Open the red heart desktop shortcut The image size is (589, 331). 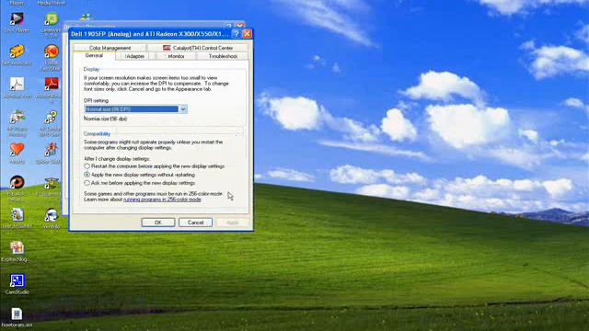point(17,150)
